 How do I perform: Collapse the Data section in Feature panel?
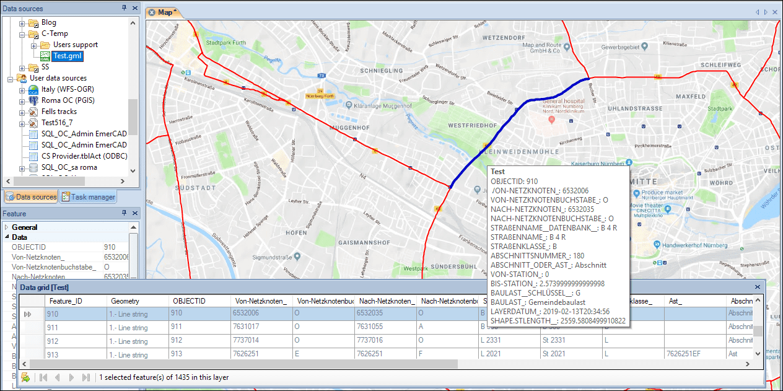coord(7,237)
